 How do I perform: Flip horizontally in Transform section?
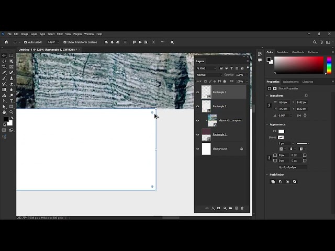point(299,116)
